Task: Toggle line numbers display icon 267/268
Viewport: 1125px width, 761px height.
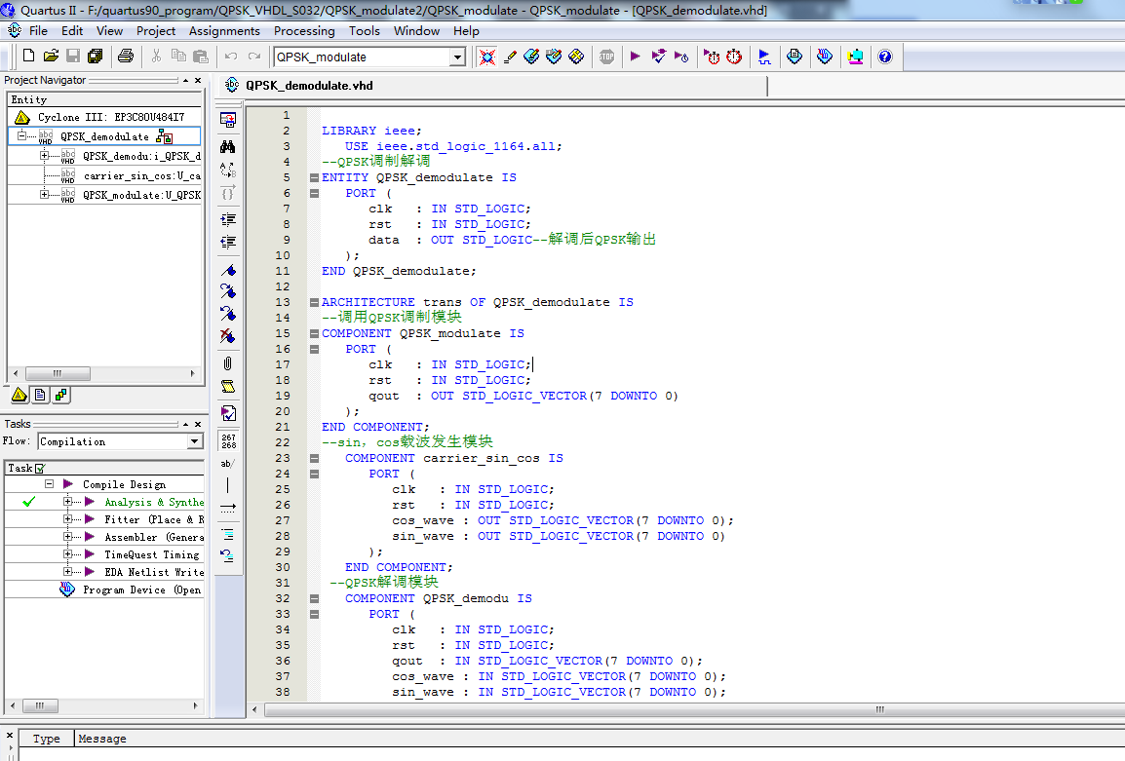Action: pyautogui.click(x=227, y=440)
